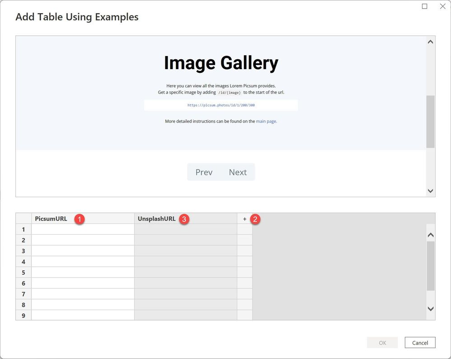This screenshot has height=359, width=451.
Task: Click UnsplashURL cell in row 3
Action: (186, 251)
